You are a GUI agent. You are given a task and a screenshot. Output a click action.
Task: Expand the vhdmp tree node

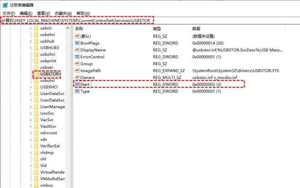tap(30, 153)
